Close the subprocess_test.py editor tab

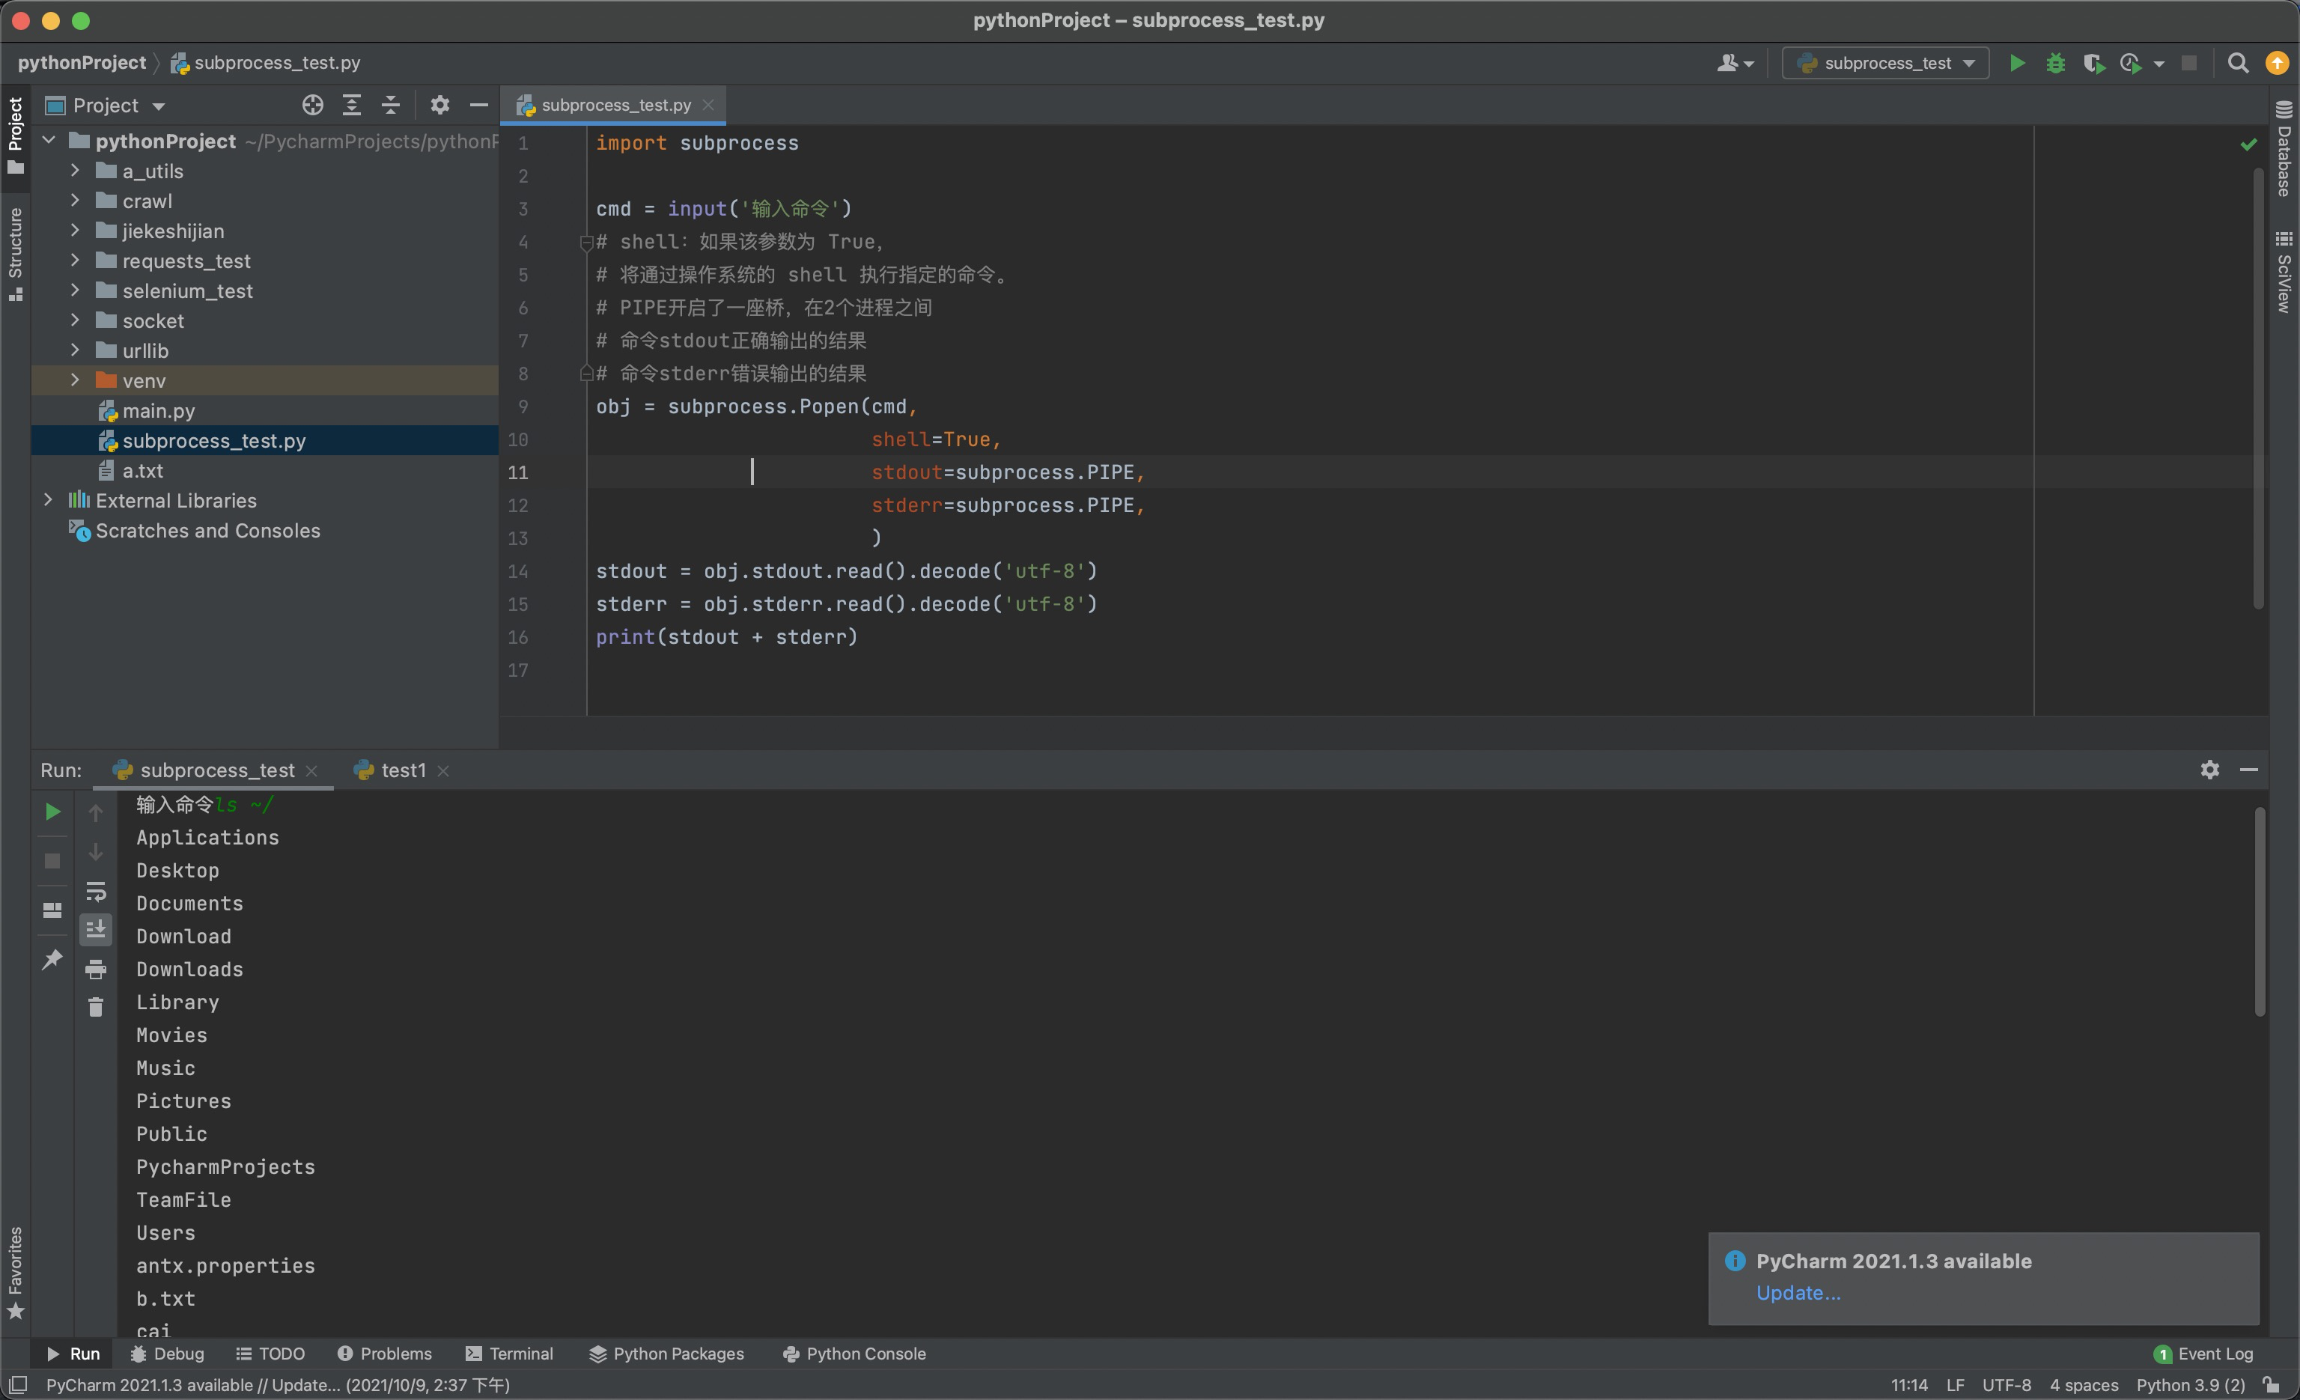click(708, 105)
